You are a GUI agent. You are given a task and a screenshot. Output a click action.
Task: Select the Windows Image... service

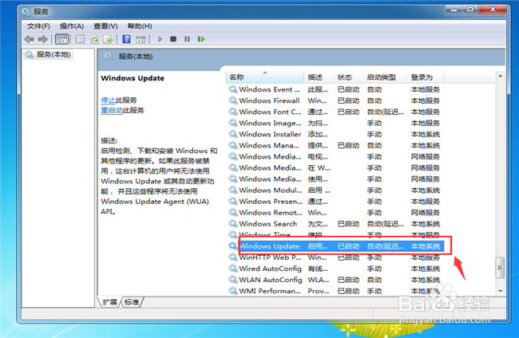tap(335, 124)
